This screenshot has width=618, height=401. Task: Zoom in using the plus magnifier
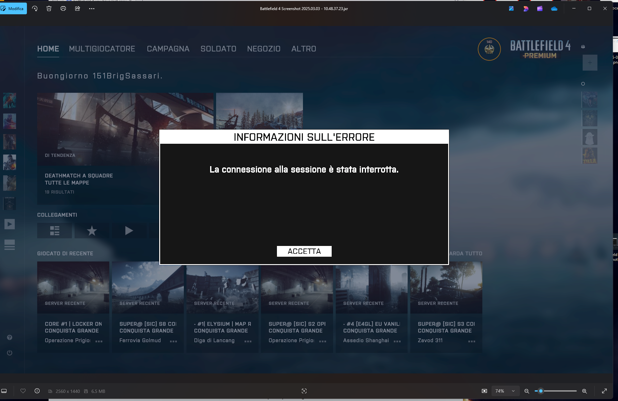click(585, 391)
